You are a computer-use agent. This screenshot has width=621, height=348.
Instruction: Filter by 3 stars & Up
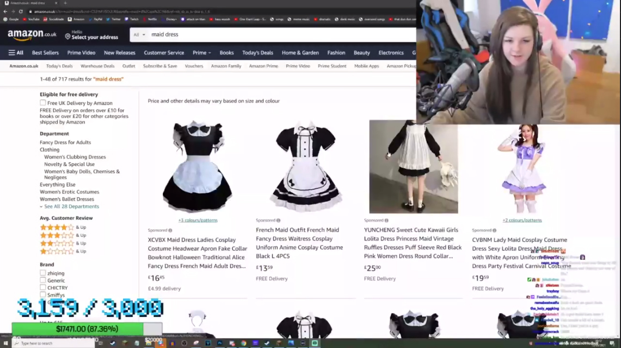[63, 235]
